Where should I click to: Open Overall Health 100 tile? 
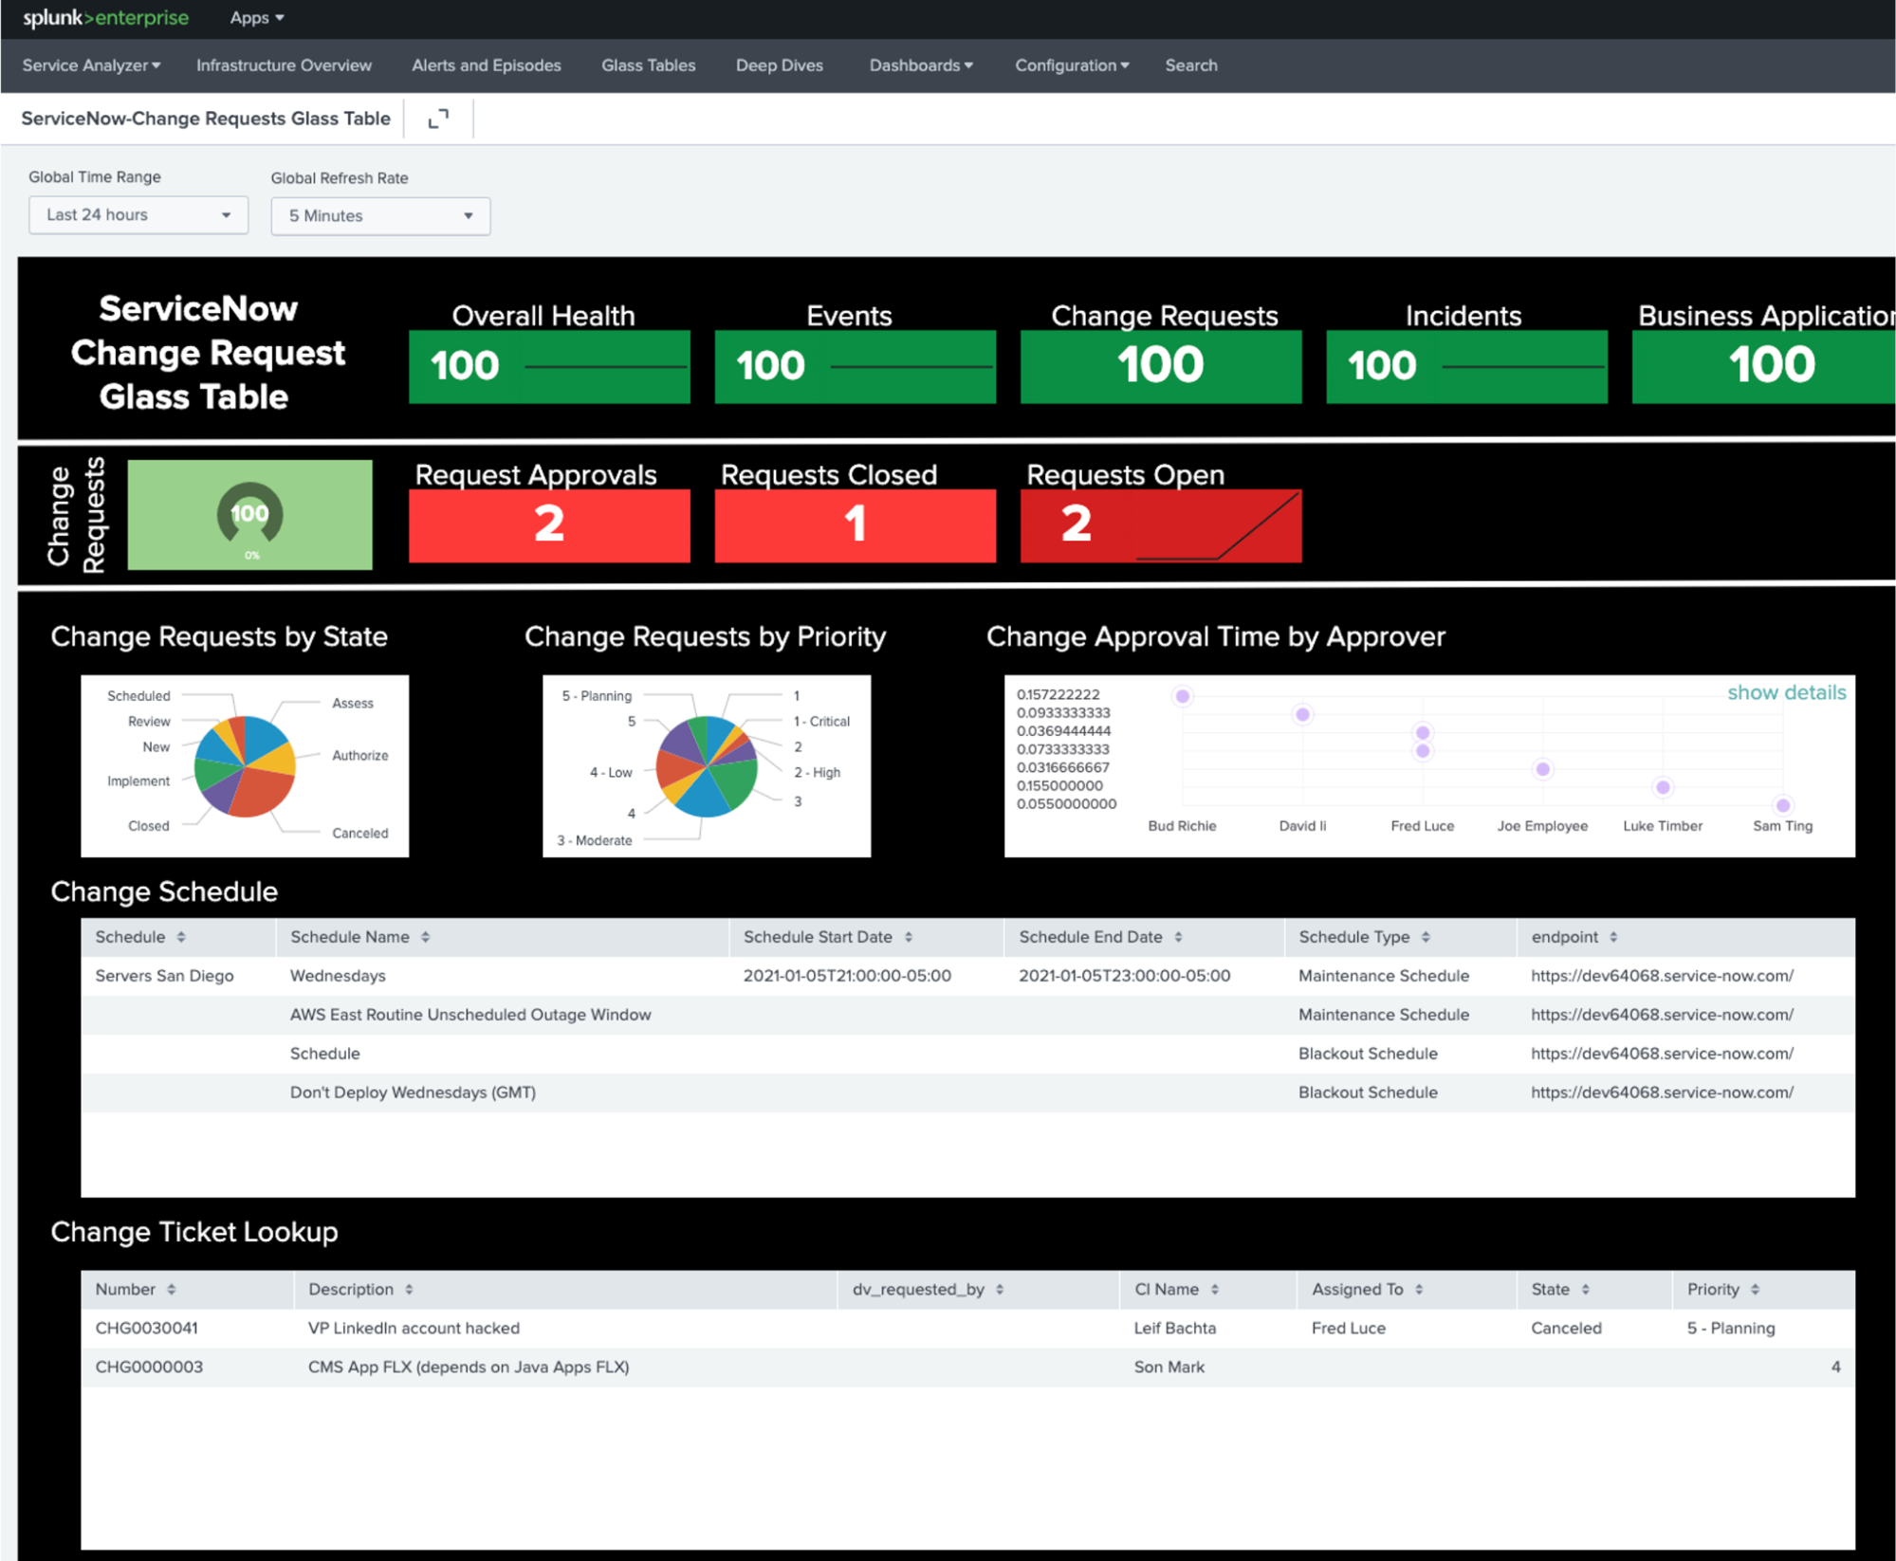pyautogui.click(x=549, y=367)
